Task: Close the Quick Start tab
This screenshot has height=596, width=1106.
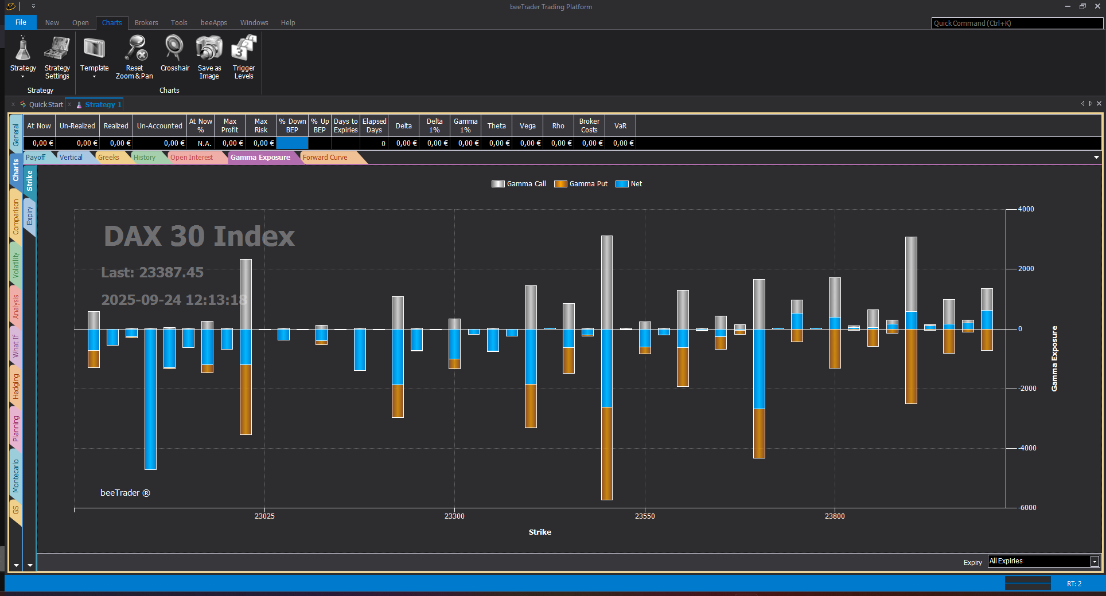Action: (13, 105)
